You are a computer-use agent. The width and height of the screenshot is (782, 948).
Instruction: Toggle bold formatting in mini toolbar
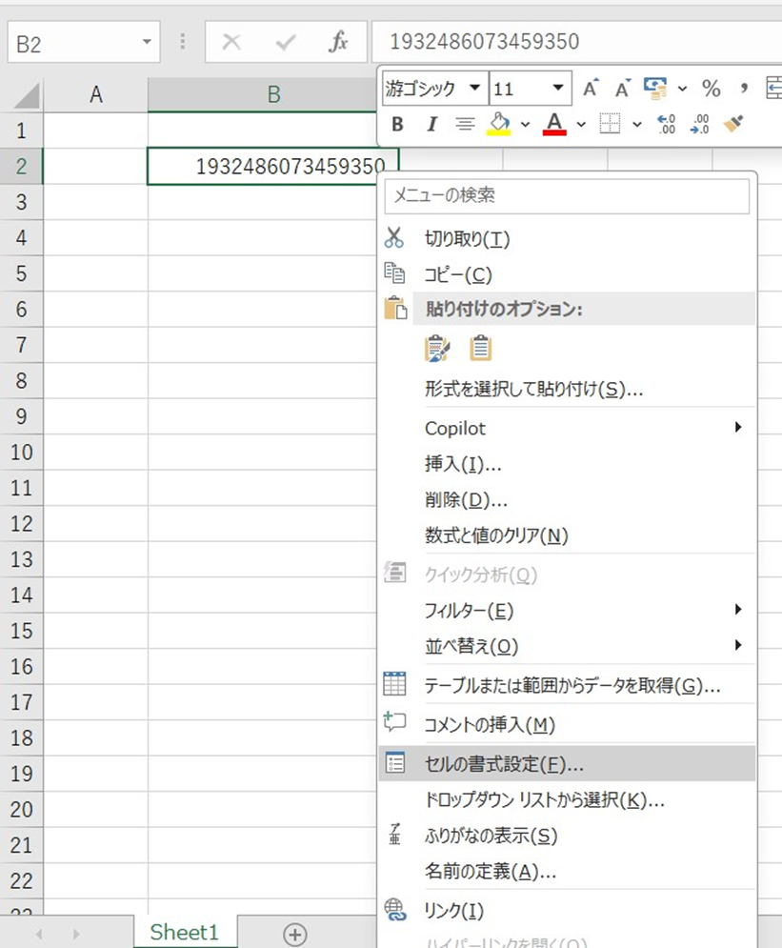click(398, 123)
